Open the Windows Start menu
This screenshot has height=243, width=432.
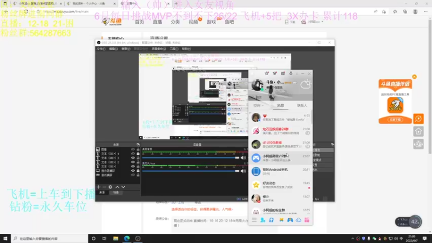pos(5,238)
